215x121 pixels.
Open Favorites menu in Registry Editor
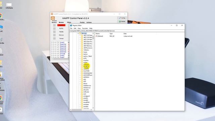pos(85,28)
